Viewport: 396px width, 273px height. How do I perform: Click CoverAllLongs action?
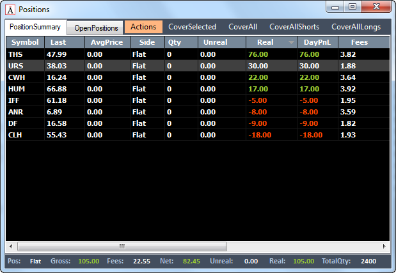pyautogui.click(x=356, y=27)
